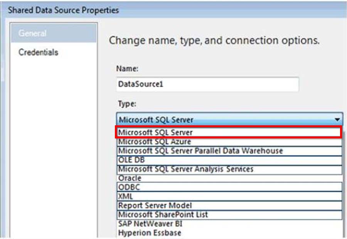Screen dimensions: 347x239
Task: Select the OLE DB option
Action: coord(229,160)
